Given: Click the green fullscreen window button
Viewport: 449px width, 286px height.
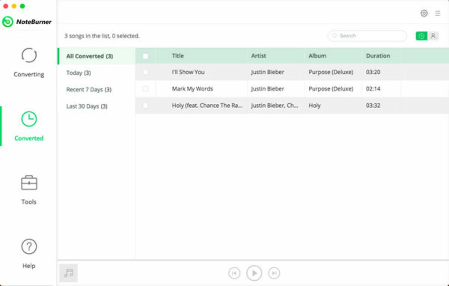Looking at the screenshot, I should (23, 6).
